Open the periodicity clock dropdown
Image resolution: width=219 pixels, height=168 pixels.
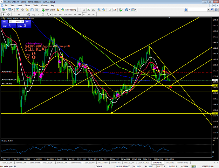coord(129,10)
